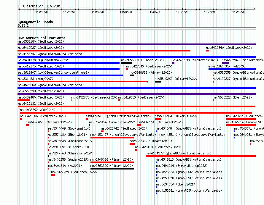Viewport: 264px width, 205px height.
Task: Click nsv6427849 (Sedlazeck2020) label
Action: tap(149, 66)
